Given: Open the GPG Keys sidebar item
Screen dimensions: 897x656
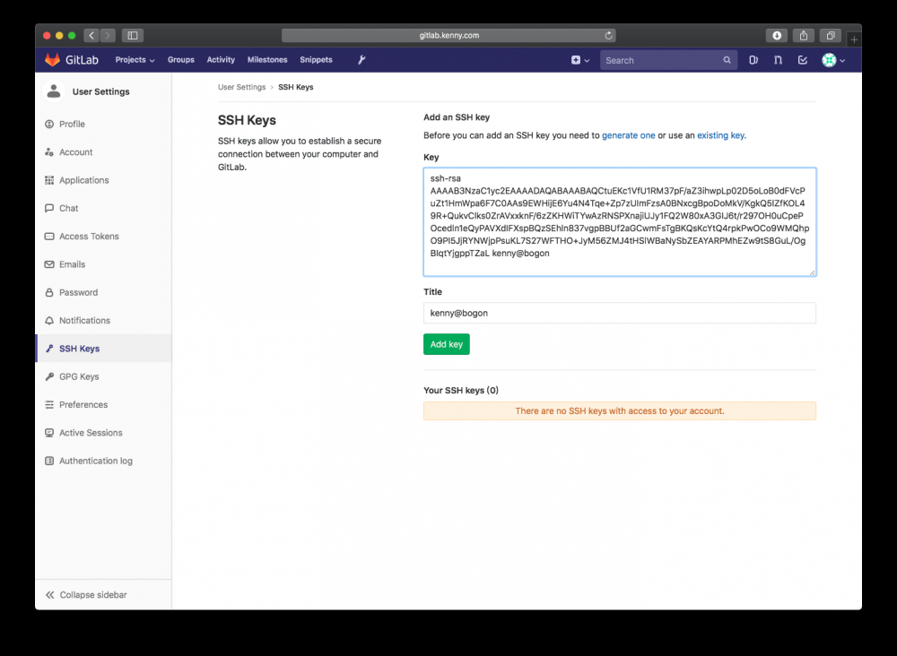Looking at the screenshot, I should pyautogui.click(x=79, y=376).
